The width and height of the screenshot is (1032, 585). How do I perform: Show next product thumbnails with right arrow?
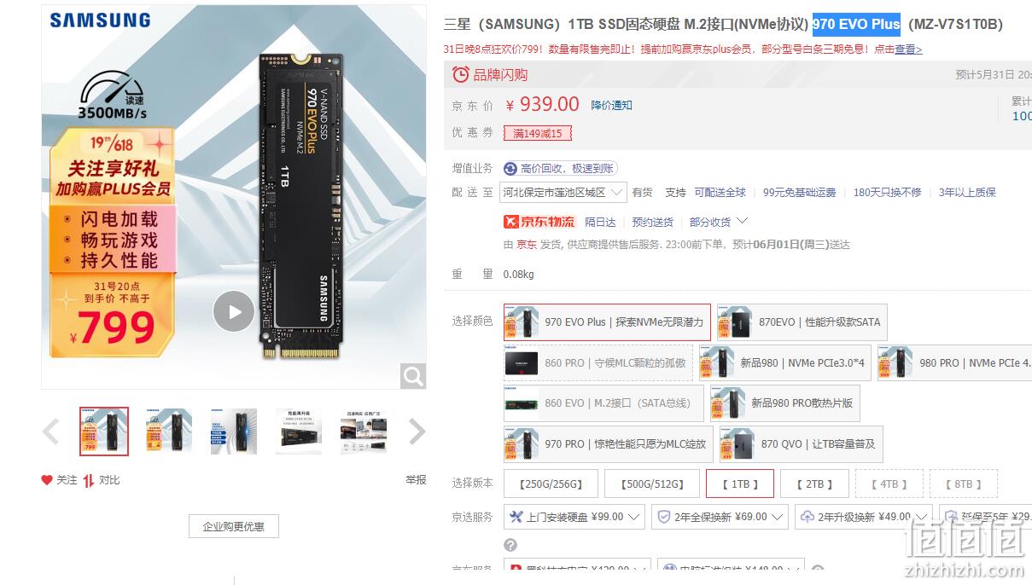click(x=417, y=432)
